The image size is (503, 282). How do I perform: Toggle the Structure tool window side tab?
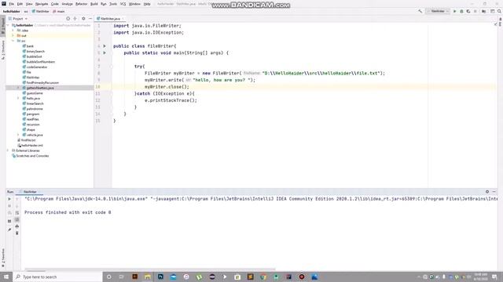pos(3,49)
